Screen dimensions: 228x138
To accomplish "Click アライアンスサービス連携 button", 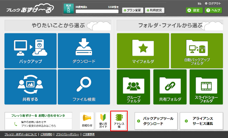I will point(201,121).
